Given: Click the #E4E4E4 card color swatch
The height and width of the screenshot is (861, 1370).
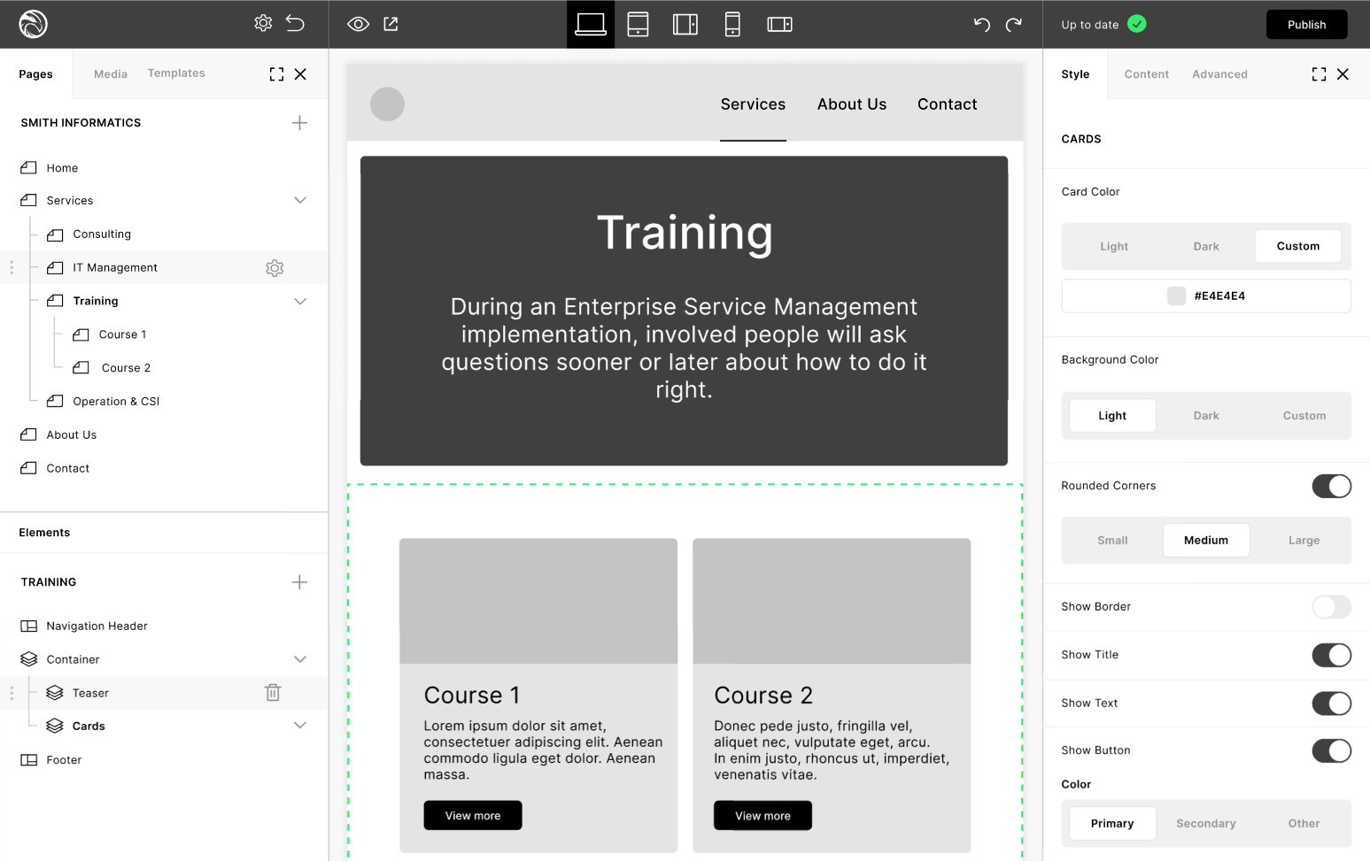Looking at the screenshot, I should (x=1176, y=296).
